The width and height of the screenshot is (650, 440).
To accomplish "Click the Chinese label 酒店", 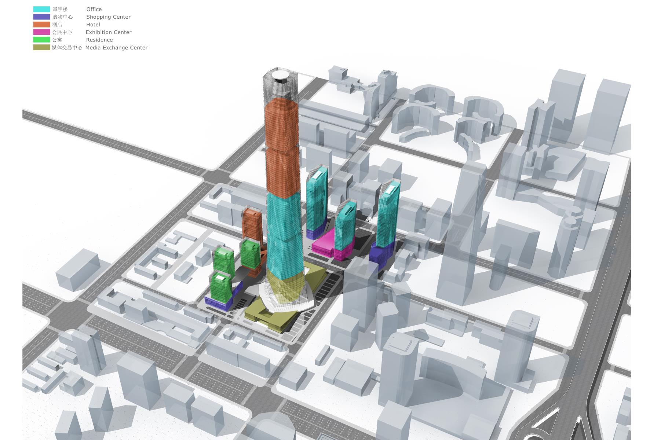I will (57, 25).
